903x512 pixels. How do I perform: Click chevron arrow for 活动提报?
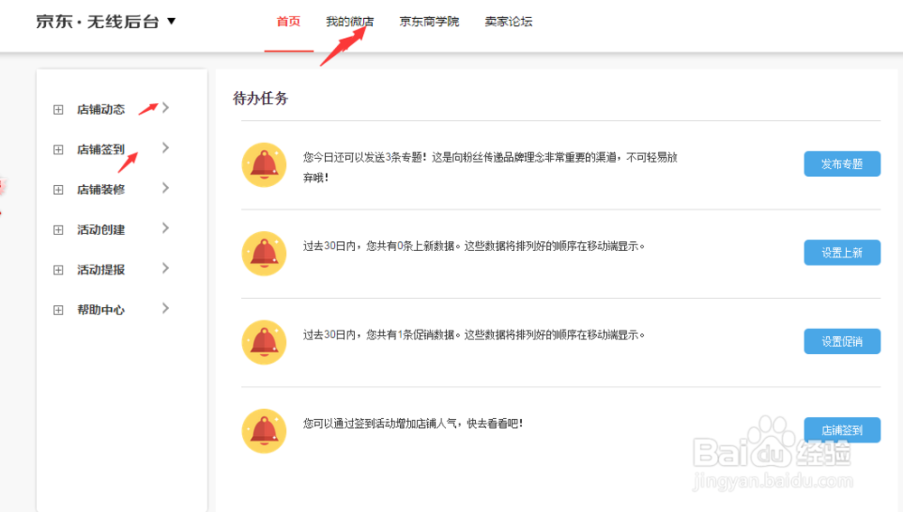tap(166, 268)
